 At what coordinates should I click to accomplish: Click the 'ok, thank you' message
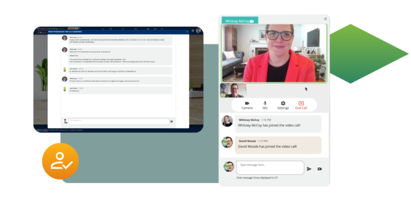coord(120,90)
